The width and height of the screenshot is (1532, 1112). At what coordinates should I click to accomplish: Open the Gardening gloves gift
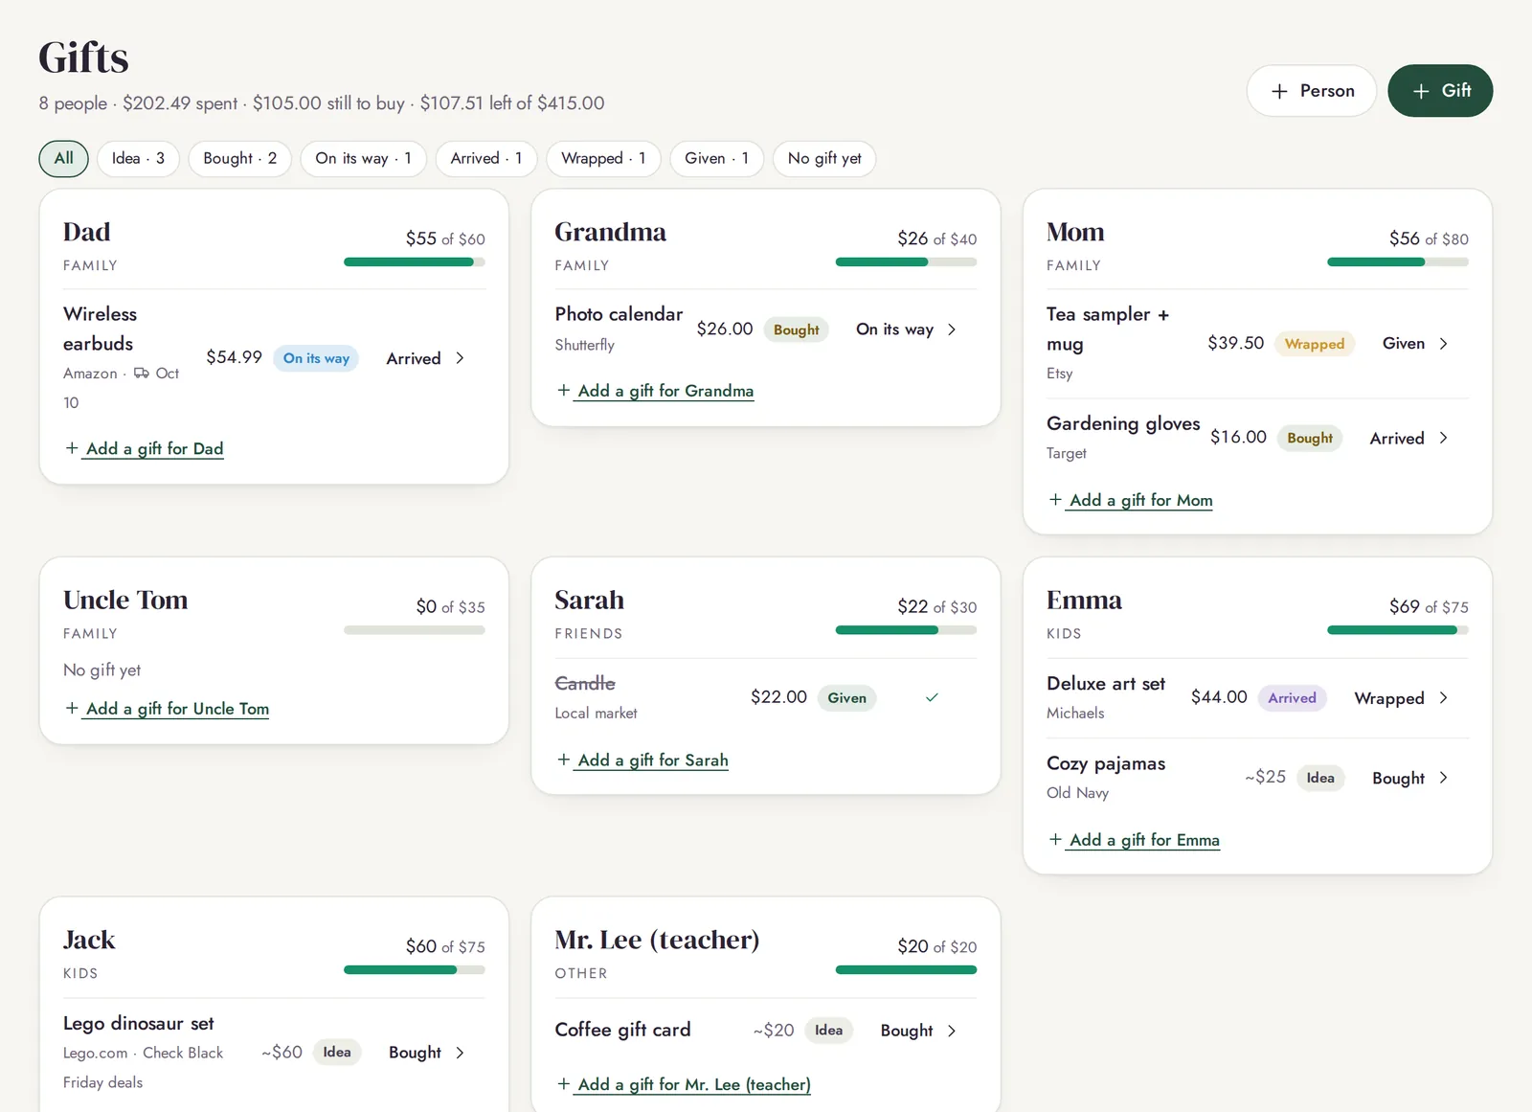coord(1123,423)
